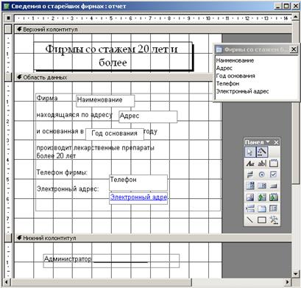Choose the Option Button control tool
301x288 pixels.
click(262, 175)
